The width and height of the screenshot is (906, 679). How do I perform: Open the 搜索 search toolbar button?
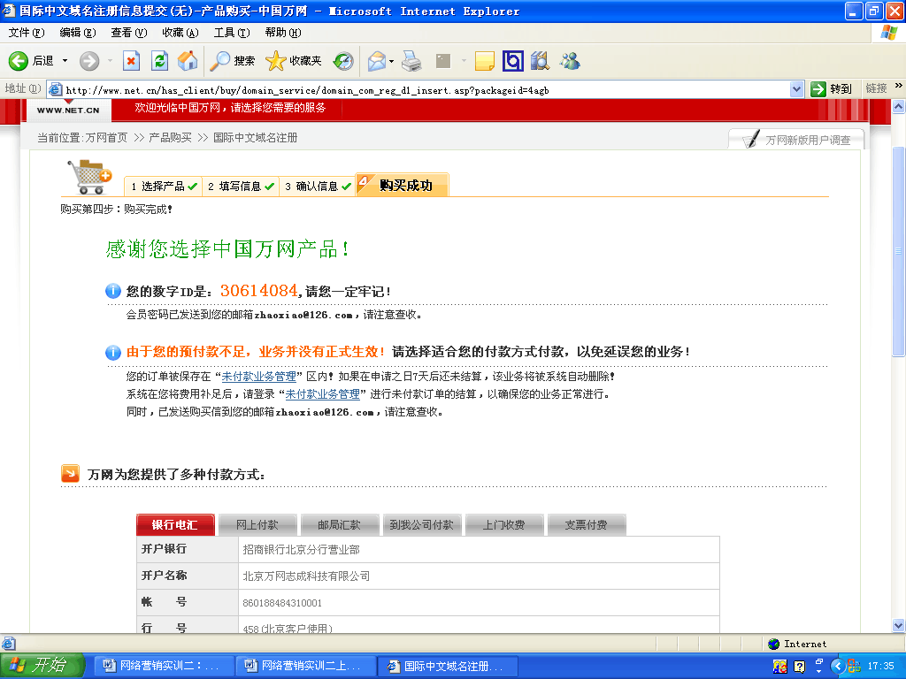tap(233, 61)
